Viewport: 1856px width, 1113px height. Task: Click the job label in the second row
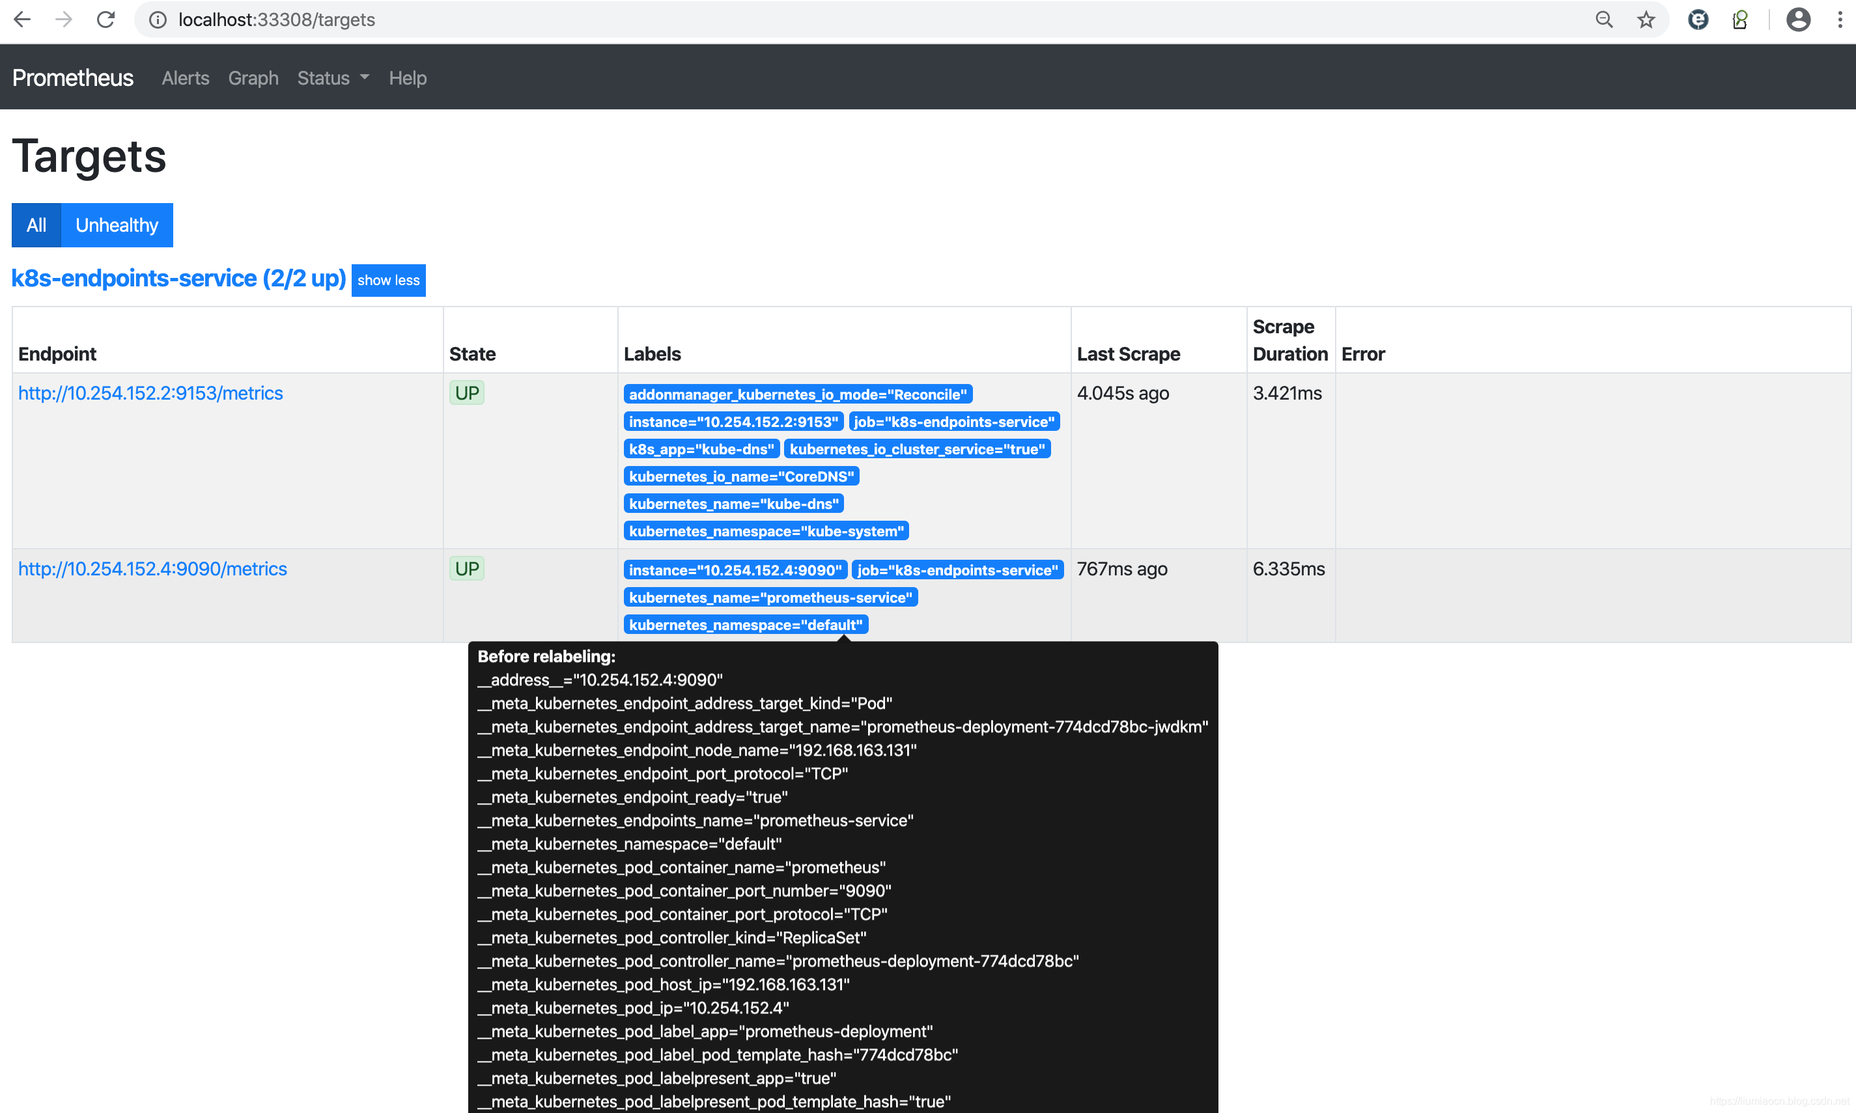[958, 570]
